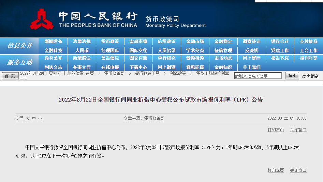Open 宏观审慎 menu item
The width and height of the screenshot is (323, 182).
138,41
